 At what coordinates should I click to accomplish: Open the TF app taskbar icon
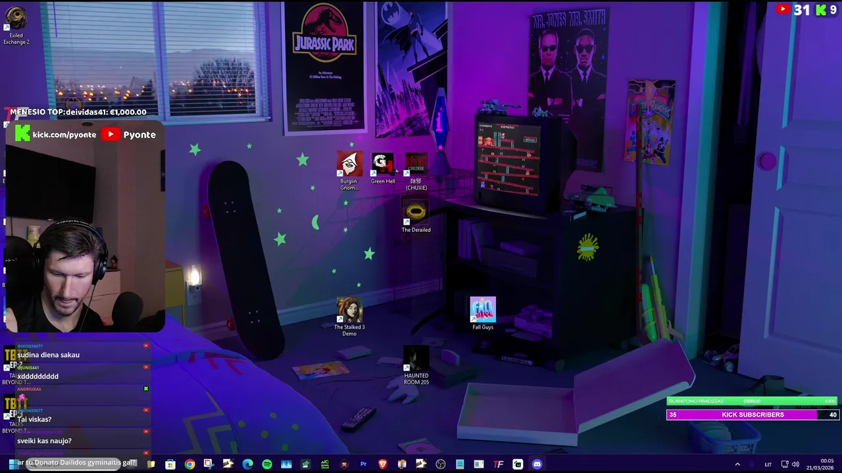pos(498,464)
